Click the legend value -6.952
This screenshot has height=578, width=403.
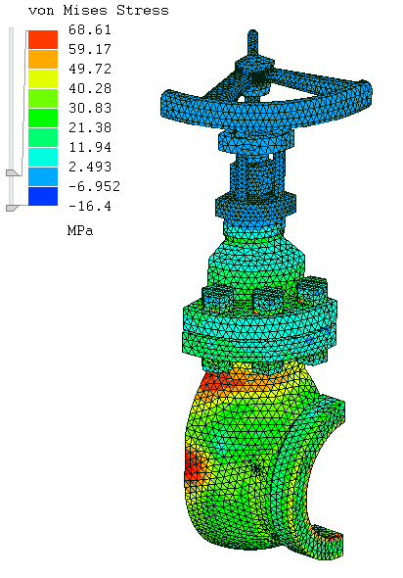pos(94,186)
